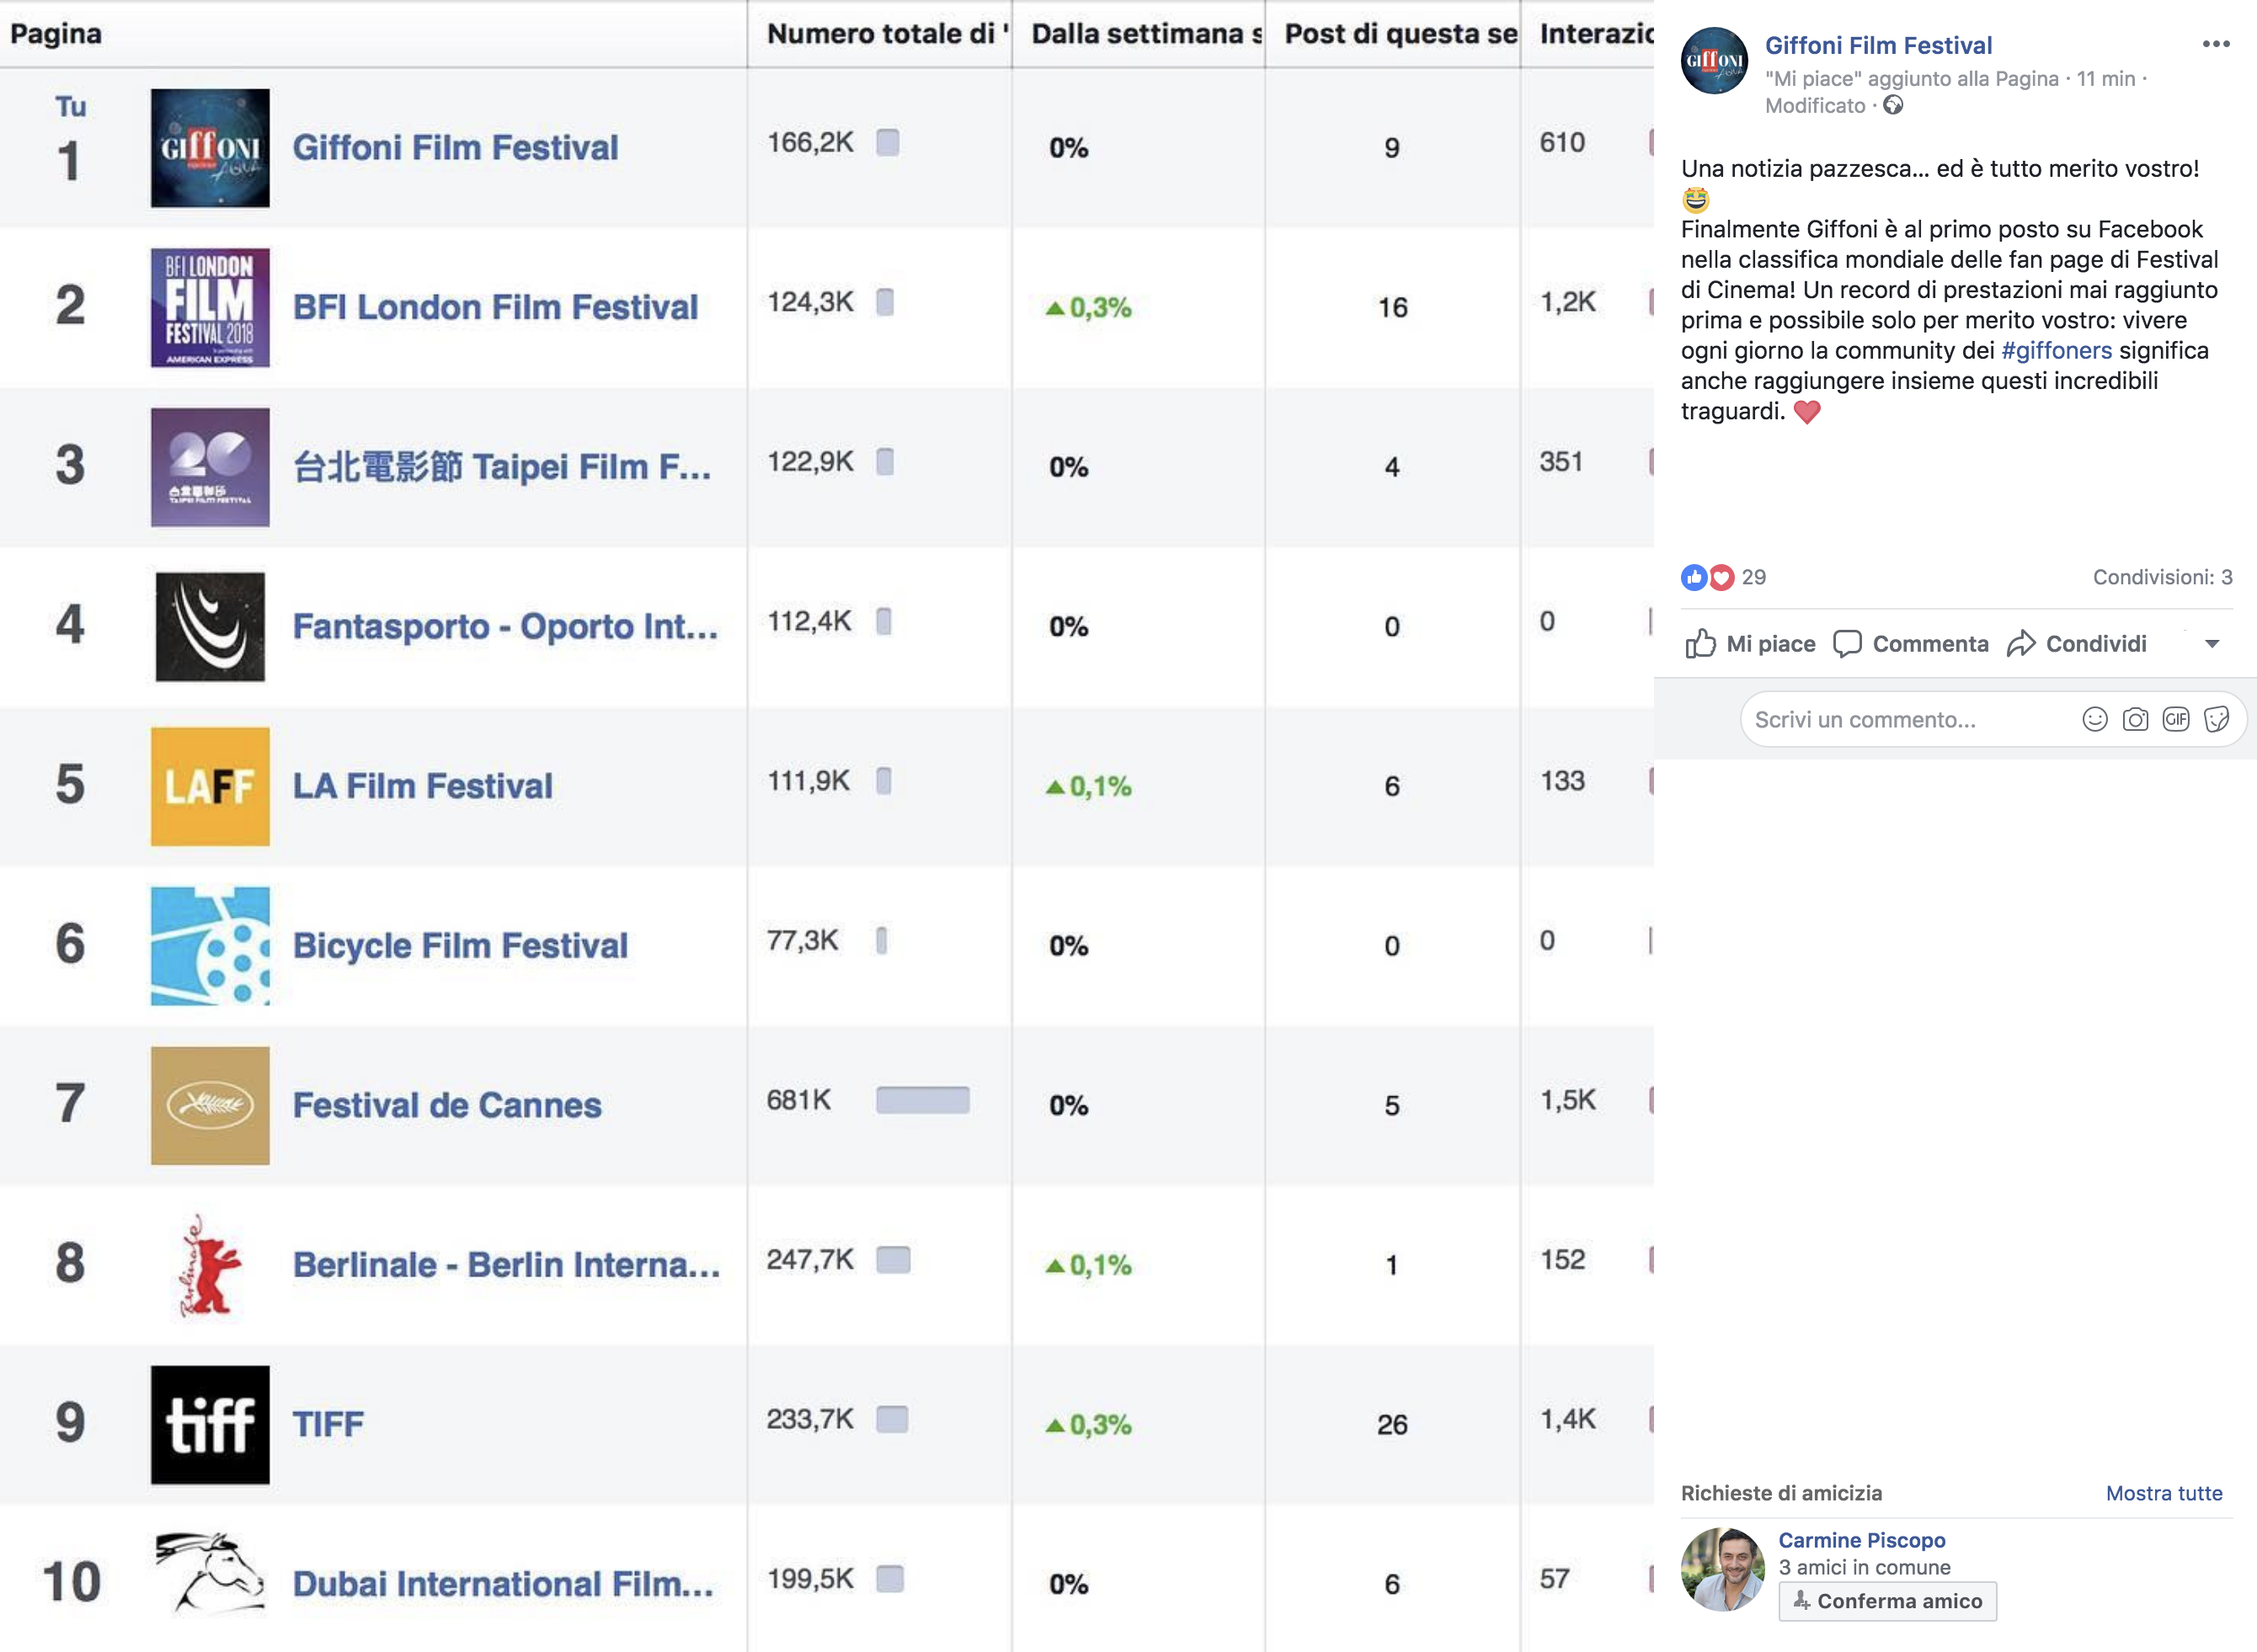Open the #giffoners hashtag link
The image size is (2257, 1652).
click(2056, 350)
